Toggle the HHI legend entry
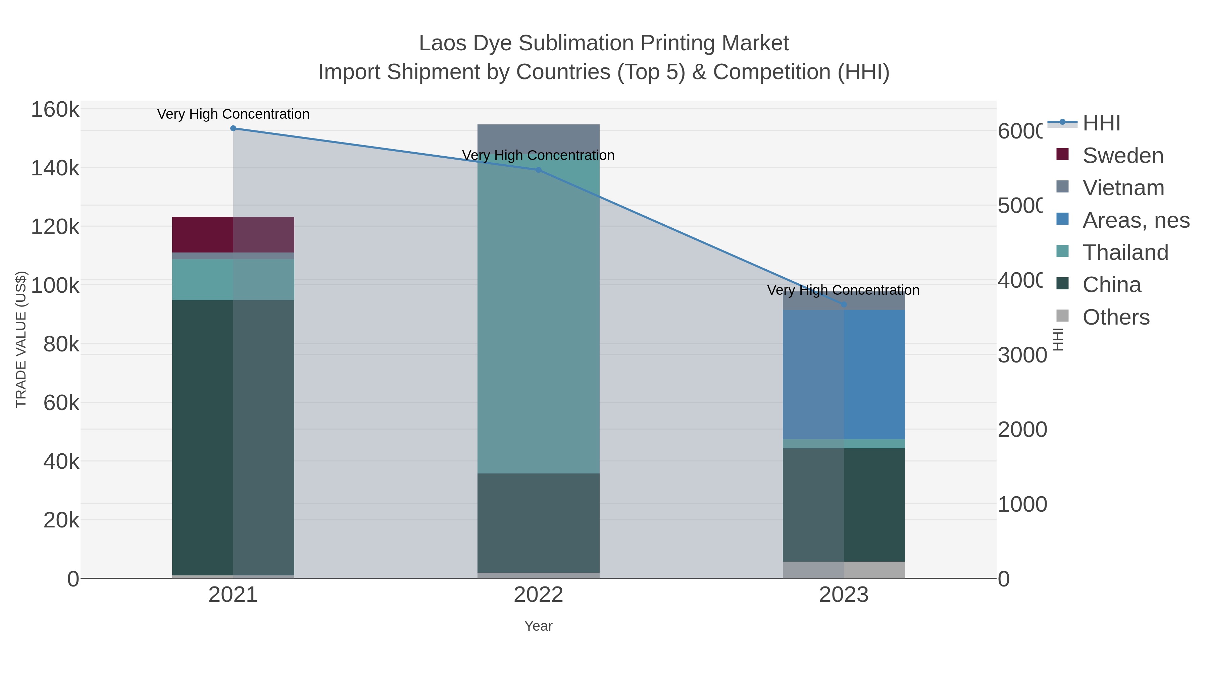 pos(1084,123)
